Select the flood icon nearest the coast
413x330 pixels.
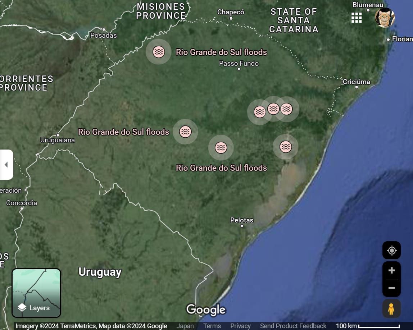tap(286, 147)
